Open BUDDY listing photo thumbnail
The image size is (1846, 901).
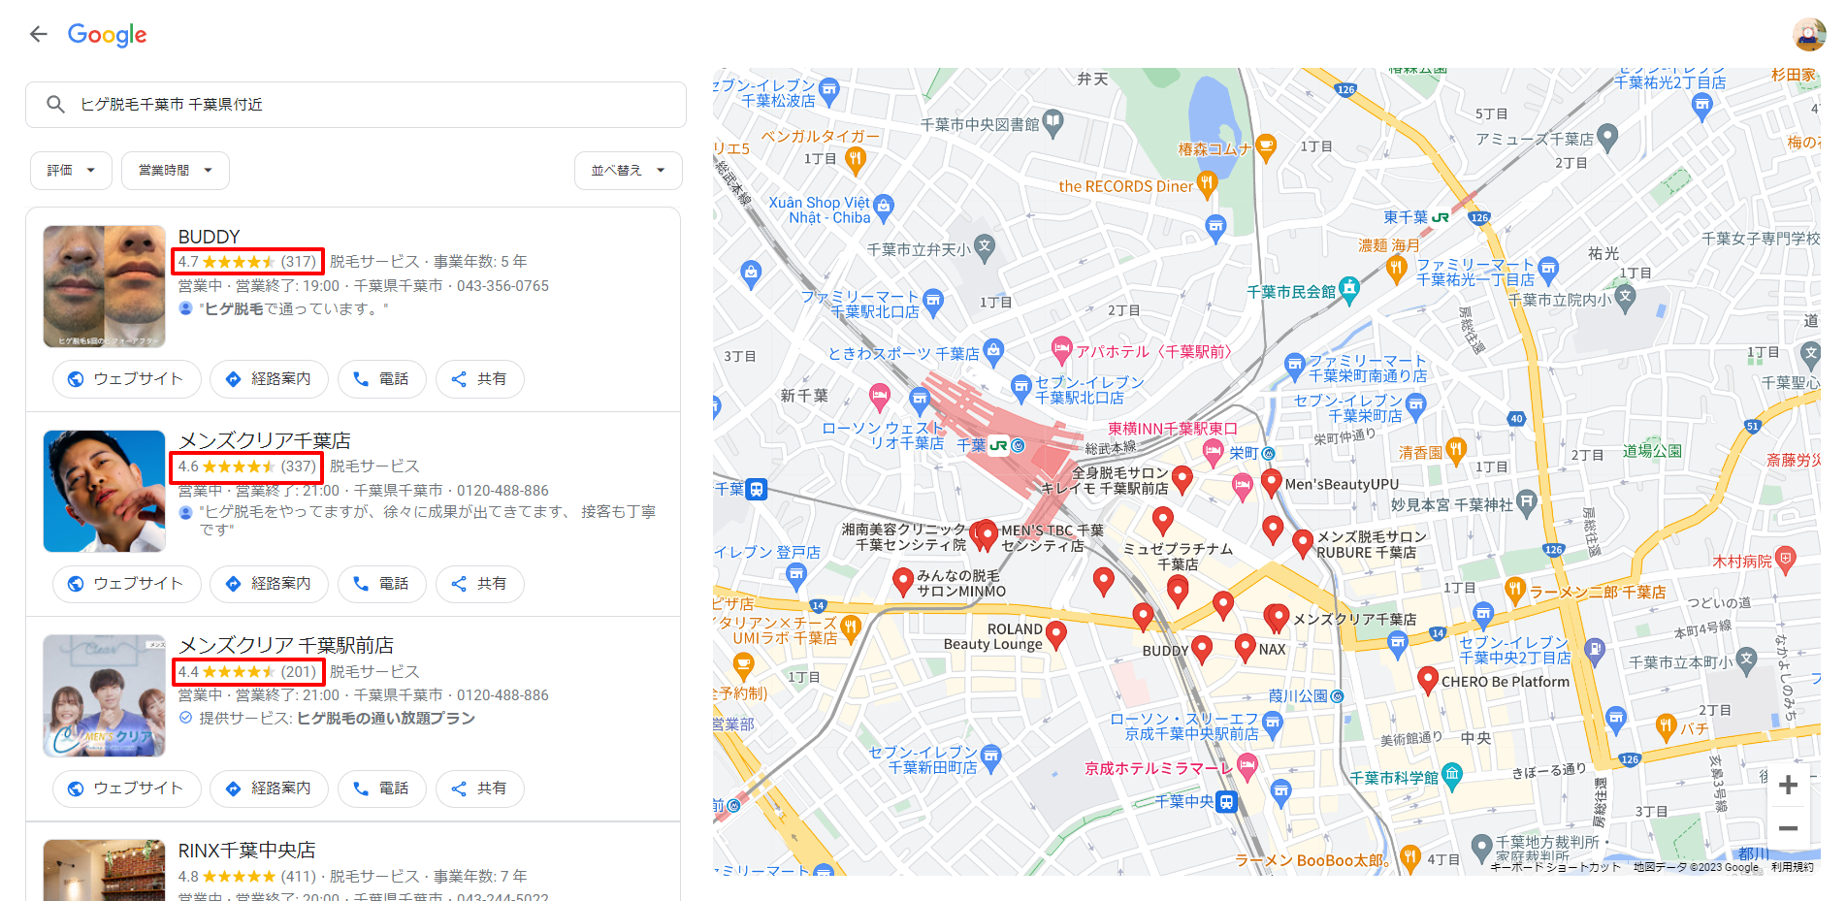105,286
